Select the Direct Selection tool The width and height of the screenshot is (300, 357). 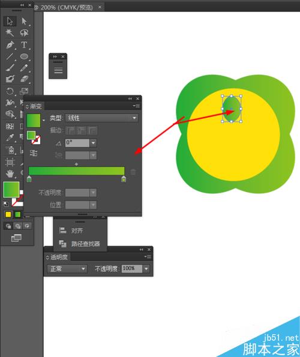(x=24, y=21)
